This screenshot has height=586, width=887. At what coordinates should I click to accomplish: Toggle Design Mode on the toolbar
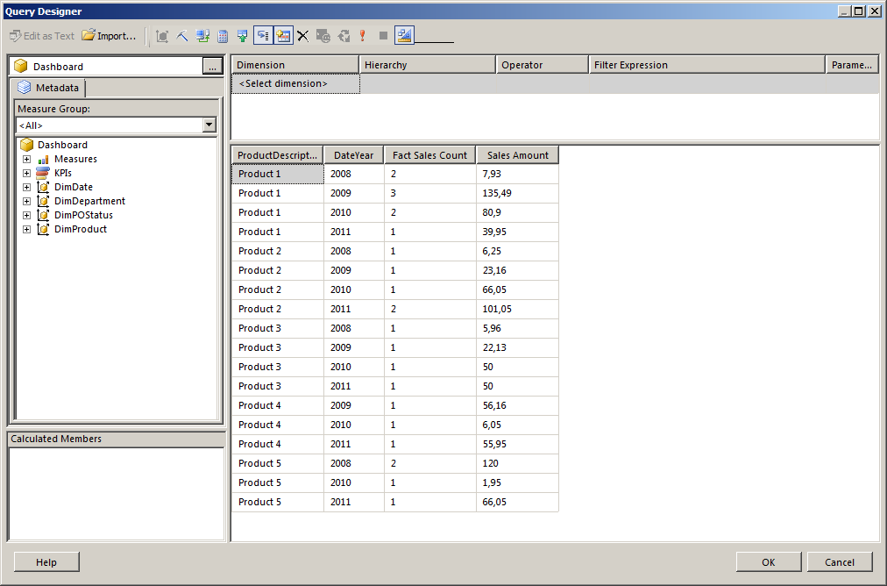point(404,36)
